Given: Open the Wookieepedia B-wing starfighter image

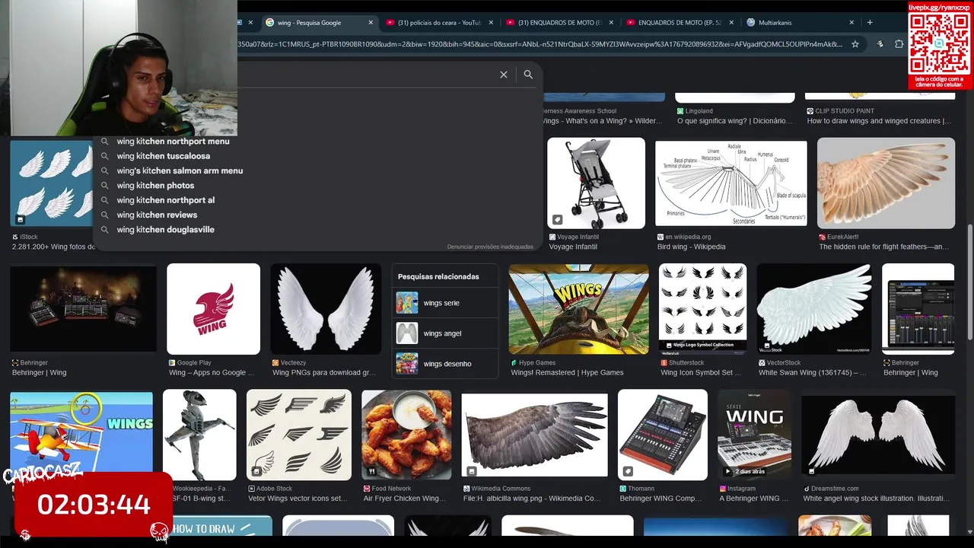Looking at the screenshot, I should [199, 435].
